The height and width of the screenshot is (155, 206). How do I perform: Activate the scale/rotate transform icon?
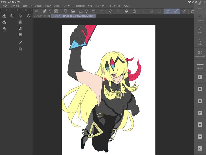click(x=134, y=11)
